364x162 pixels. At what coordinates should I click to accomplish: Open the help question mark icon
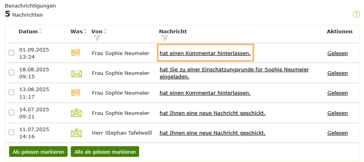tap(356, 15)
